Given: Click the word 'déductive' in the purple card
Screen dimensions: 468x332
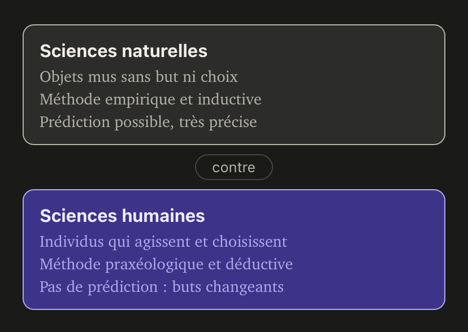Looking at the screenshot, I should (259, 264).
